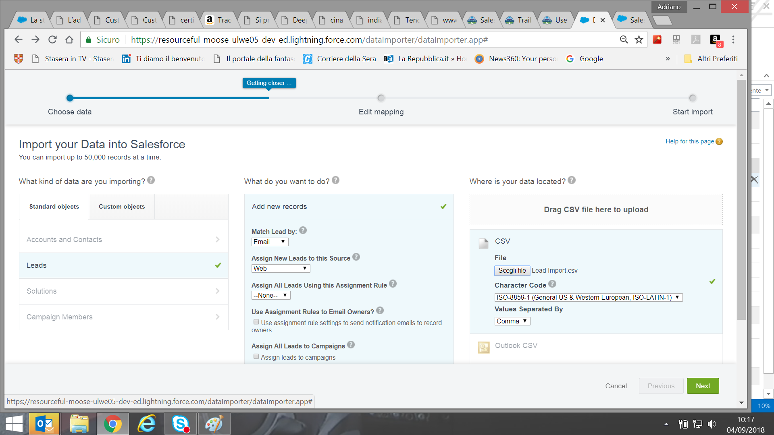774x435 pixels.
Task: Open Chrome three-dot menu
Action: (733, 39)
